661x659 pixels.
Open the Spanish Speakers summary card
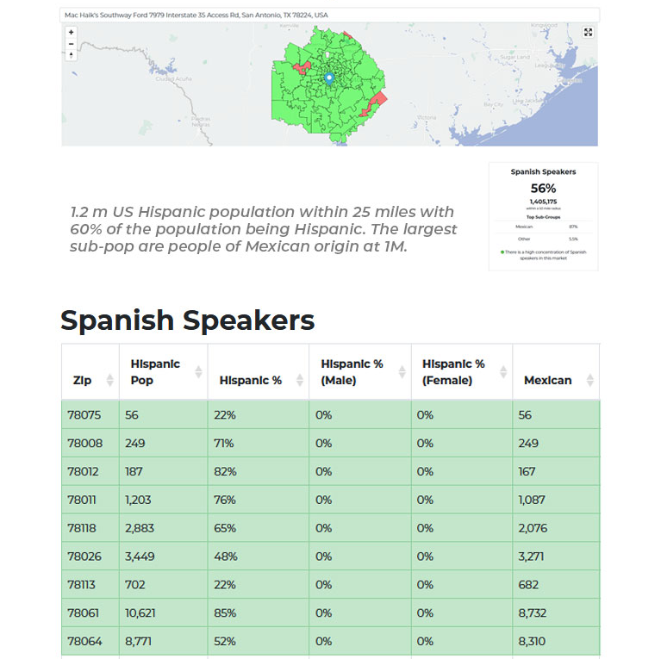543,216
